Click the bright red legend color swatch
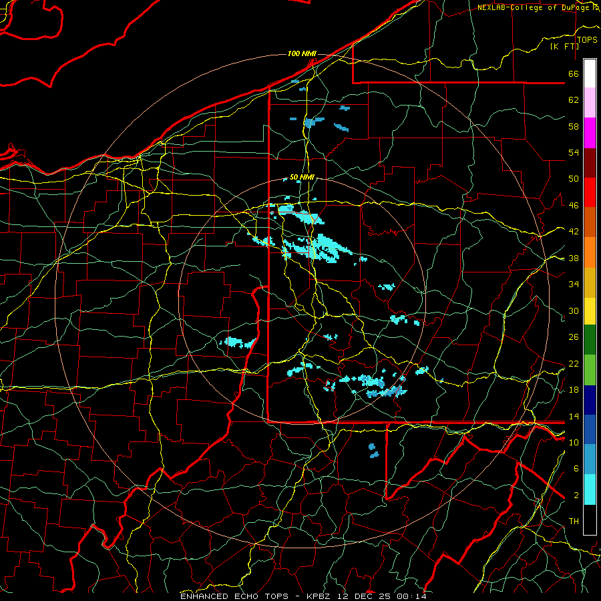The width and height of the screenshot is (601, 601). [x=590, y=192]
